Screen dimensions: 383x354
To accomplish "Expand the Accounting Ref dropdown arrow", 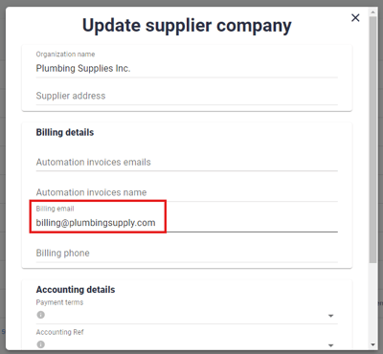I will (x=330, y=345).
